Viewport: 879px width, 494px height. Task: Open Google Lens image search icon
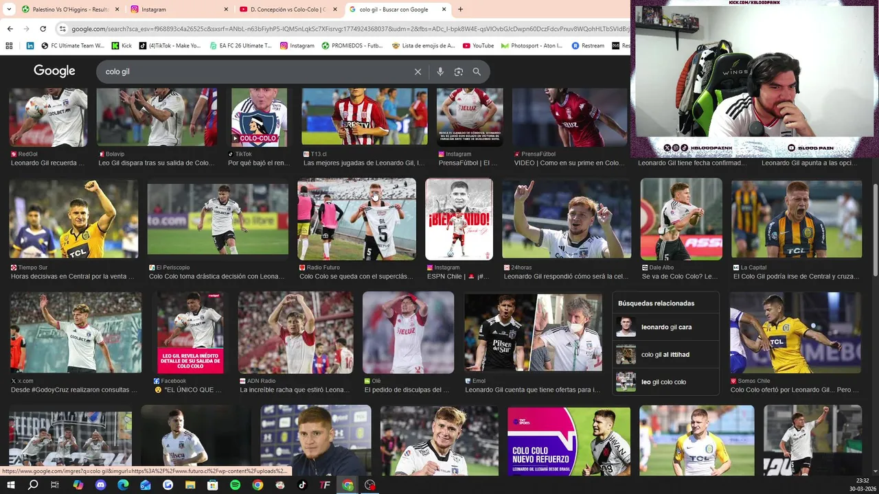tap(458, 71)
